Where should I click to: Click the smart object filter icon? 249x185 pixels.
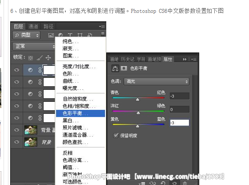90,35
